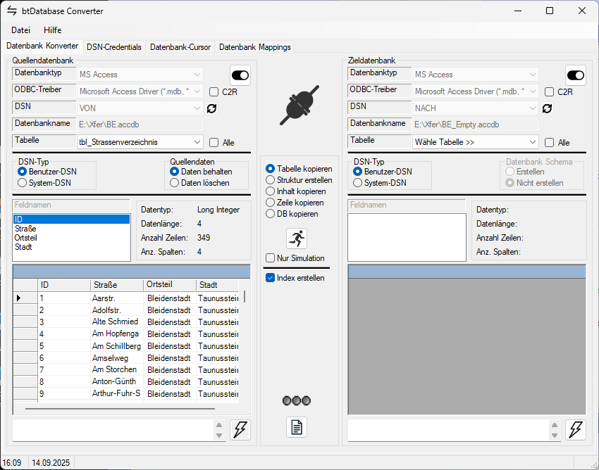599x470 pixels.
Task: Click the running man execute icon
Action: click(x=297, y=239)
